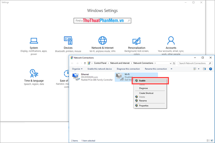The height and width of the screenshot is (143, 215).
Task: Switch to details view in status bar
Action: tap(208, 141)
